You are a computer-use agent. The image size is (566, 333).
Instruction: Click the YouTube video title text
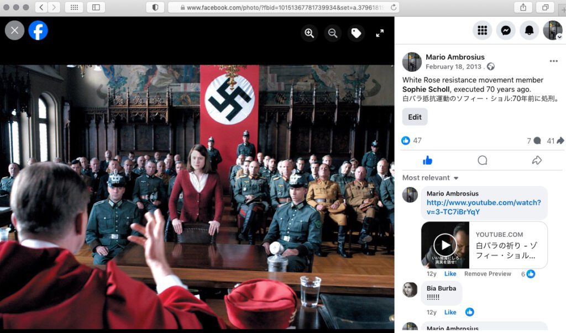(506, 250)
